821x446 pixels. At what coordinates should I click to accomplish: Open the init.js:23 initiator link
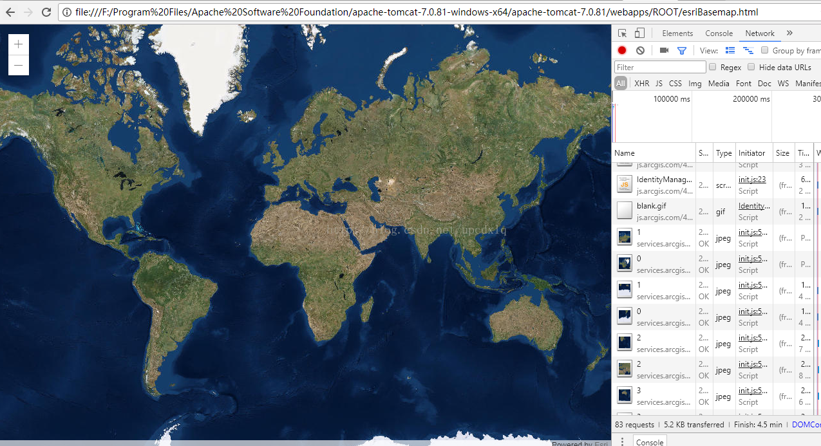pos(751,180)
